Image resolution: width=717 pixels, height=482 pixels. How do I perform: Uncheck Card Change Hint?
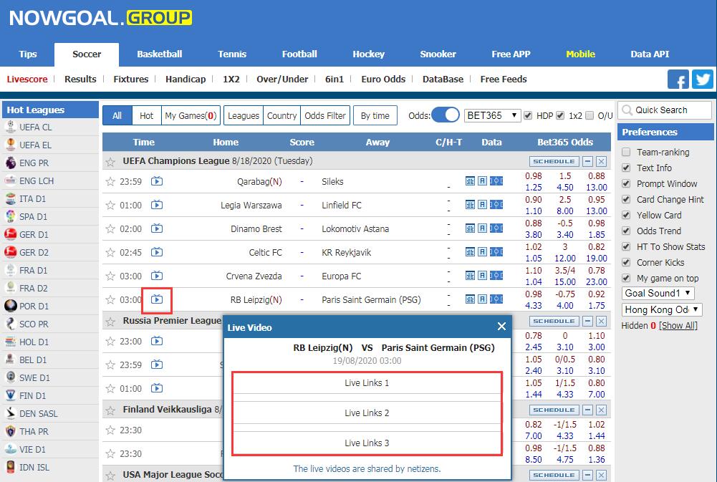click(627, 199)
